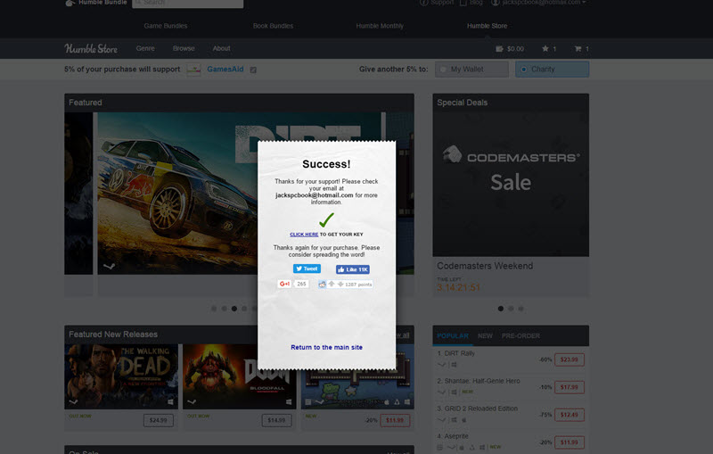Open the wallet balance $0.00 icon

click(499, 49)
